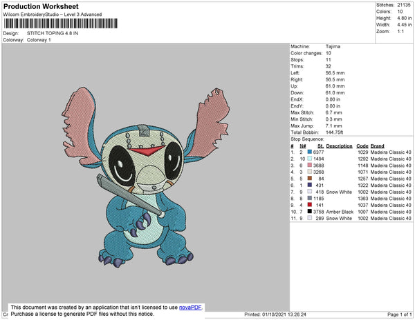Click the Height value '4.80 in'
Image resolution: width=415 pixels, height=320 pixels.
405,18
